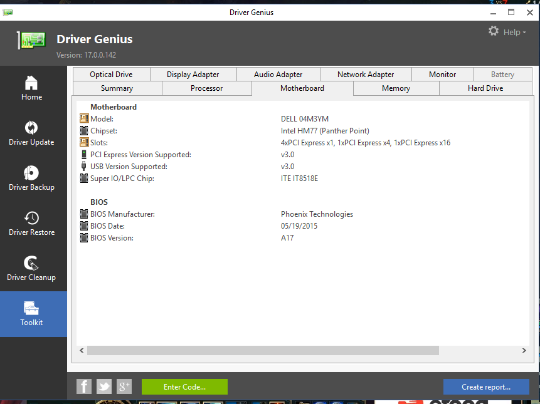Select the 05/19/2015 BIOS date value
This screenshot has height=404, width=540.
point(299,226)
